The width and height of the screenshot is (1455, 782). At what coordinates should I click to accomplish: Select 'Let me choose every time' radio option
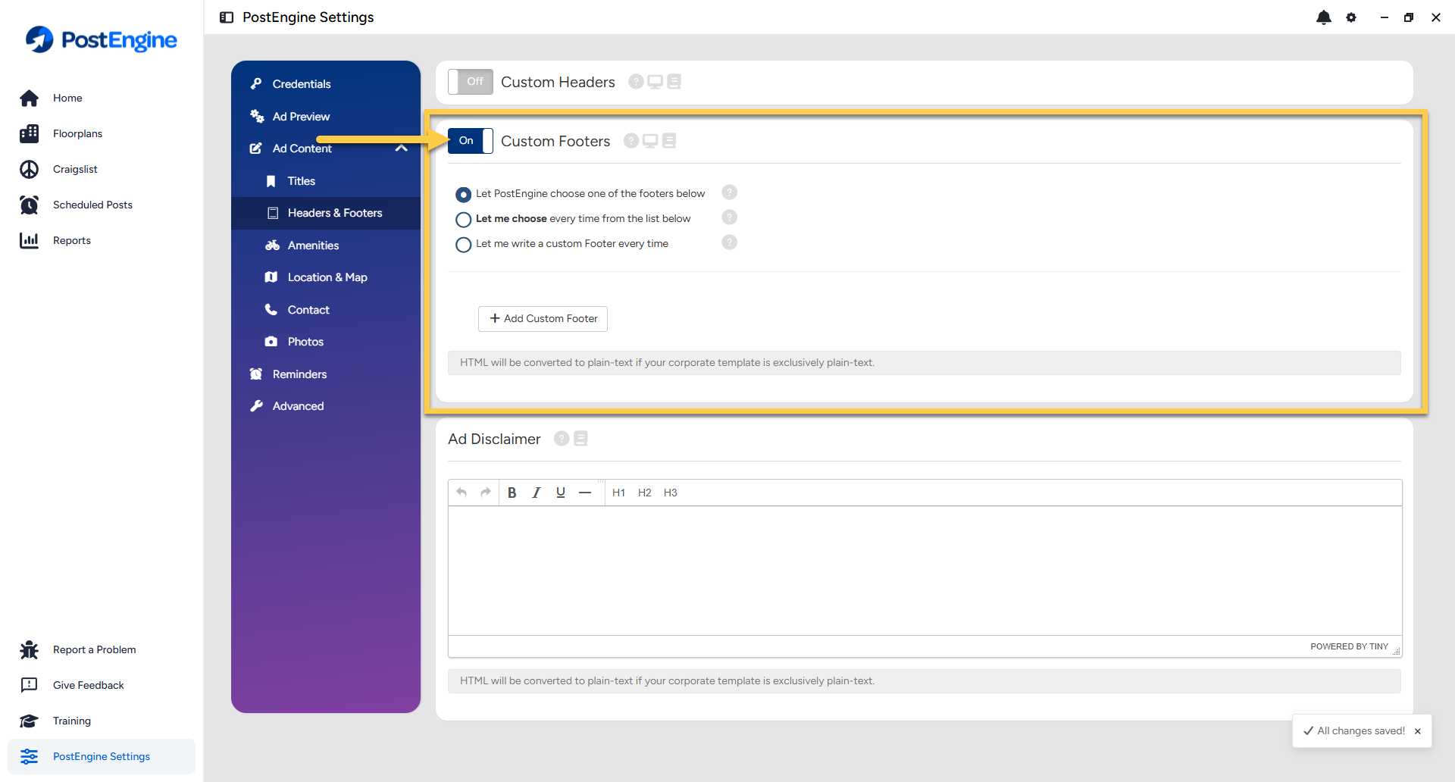point(463,220)
